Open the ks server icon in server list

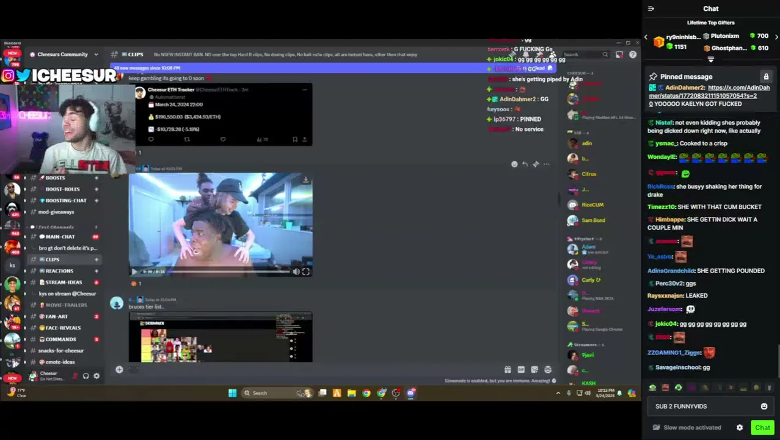tap(12, 265)
